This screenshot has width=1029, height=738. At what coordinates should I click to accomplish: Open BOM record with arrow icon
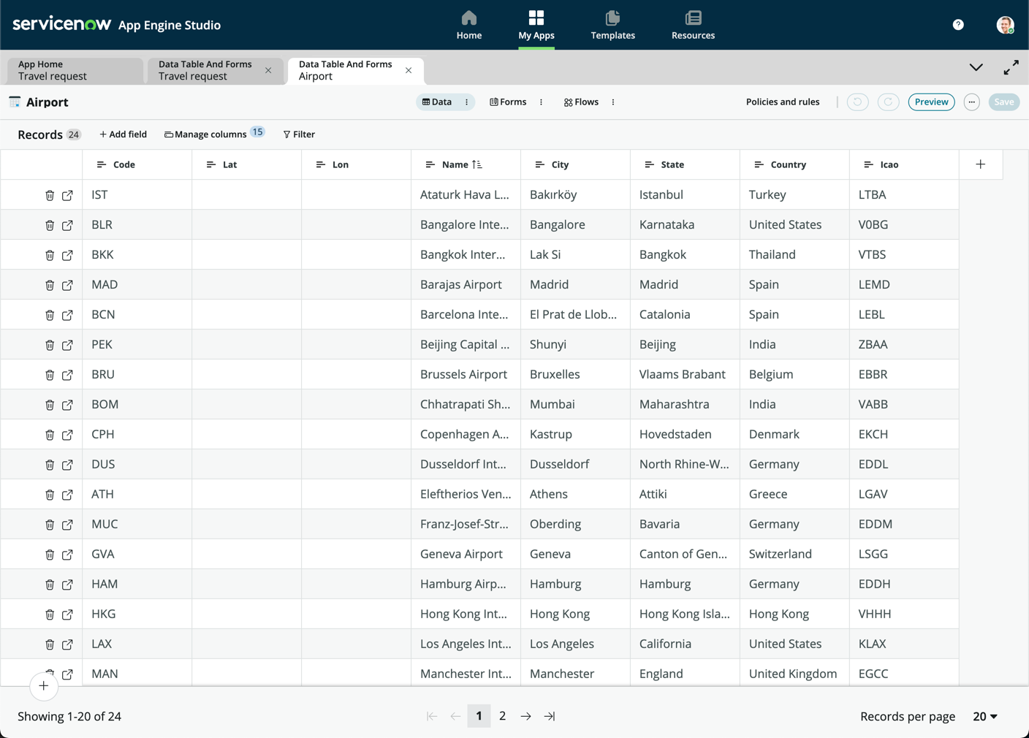[x=67, y=405]
